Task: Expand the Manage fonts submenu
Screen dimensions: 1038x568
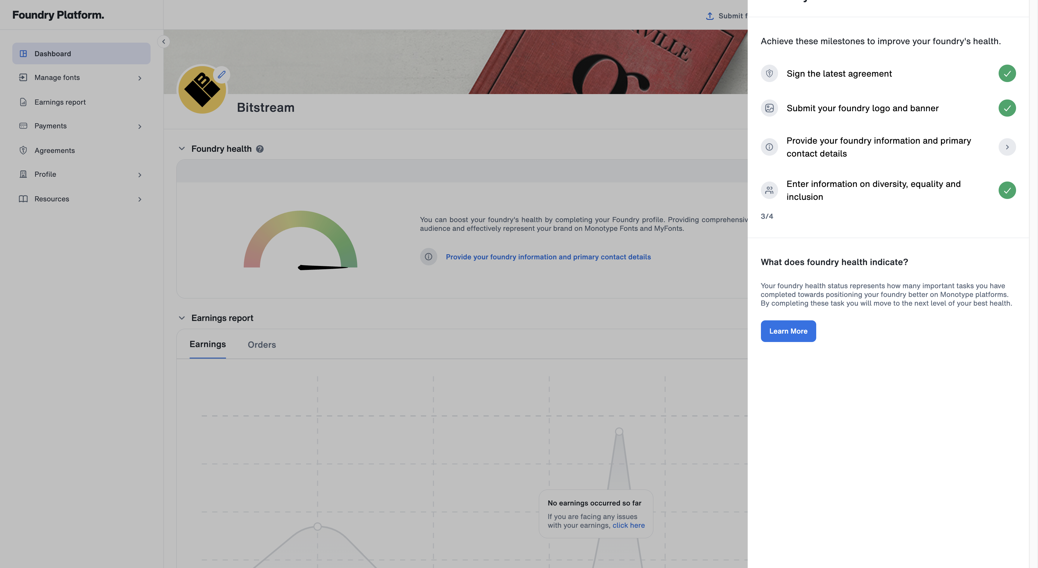Action: click(140, 78)
